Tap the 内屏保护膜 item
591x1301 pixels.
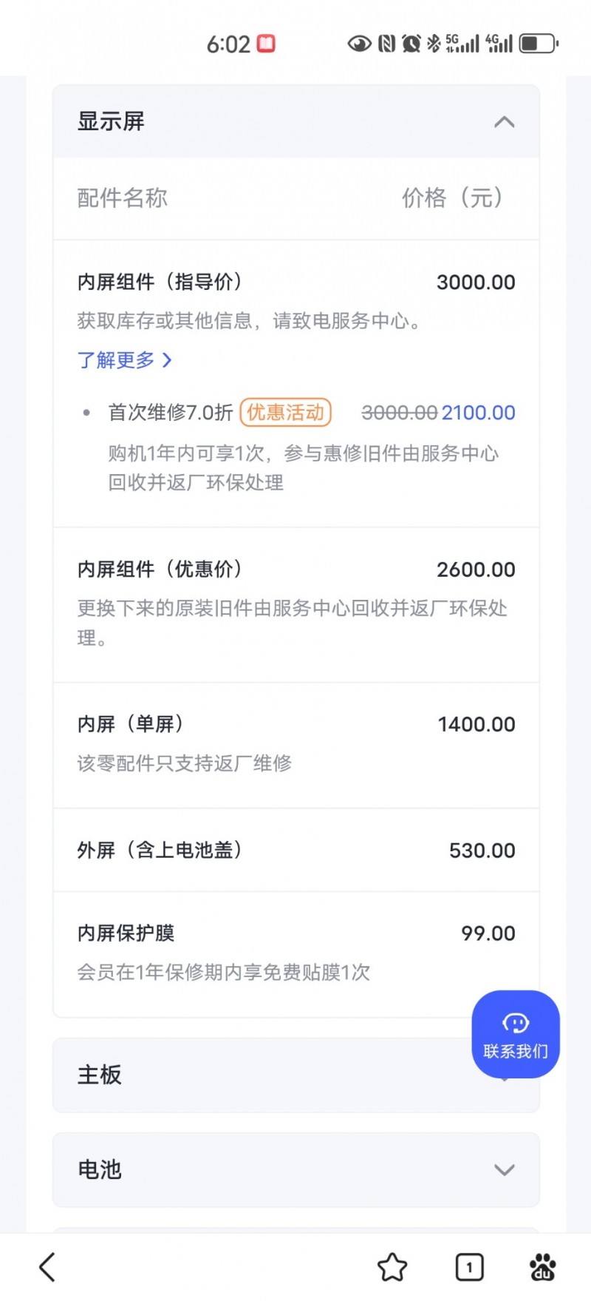click(x=126, y=933)
